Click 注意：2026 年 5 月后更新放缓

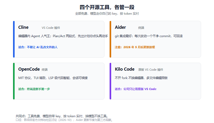pyautogui.click(x=135, y=47)
